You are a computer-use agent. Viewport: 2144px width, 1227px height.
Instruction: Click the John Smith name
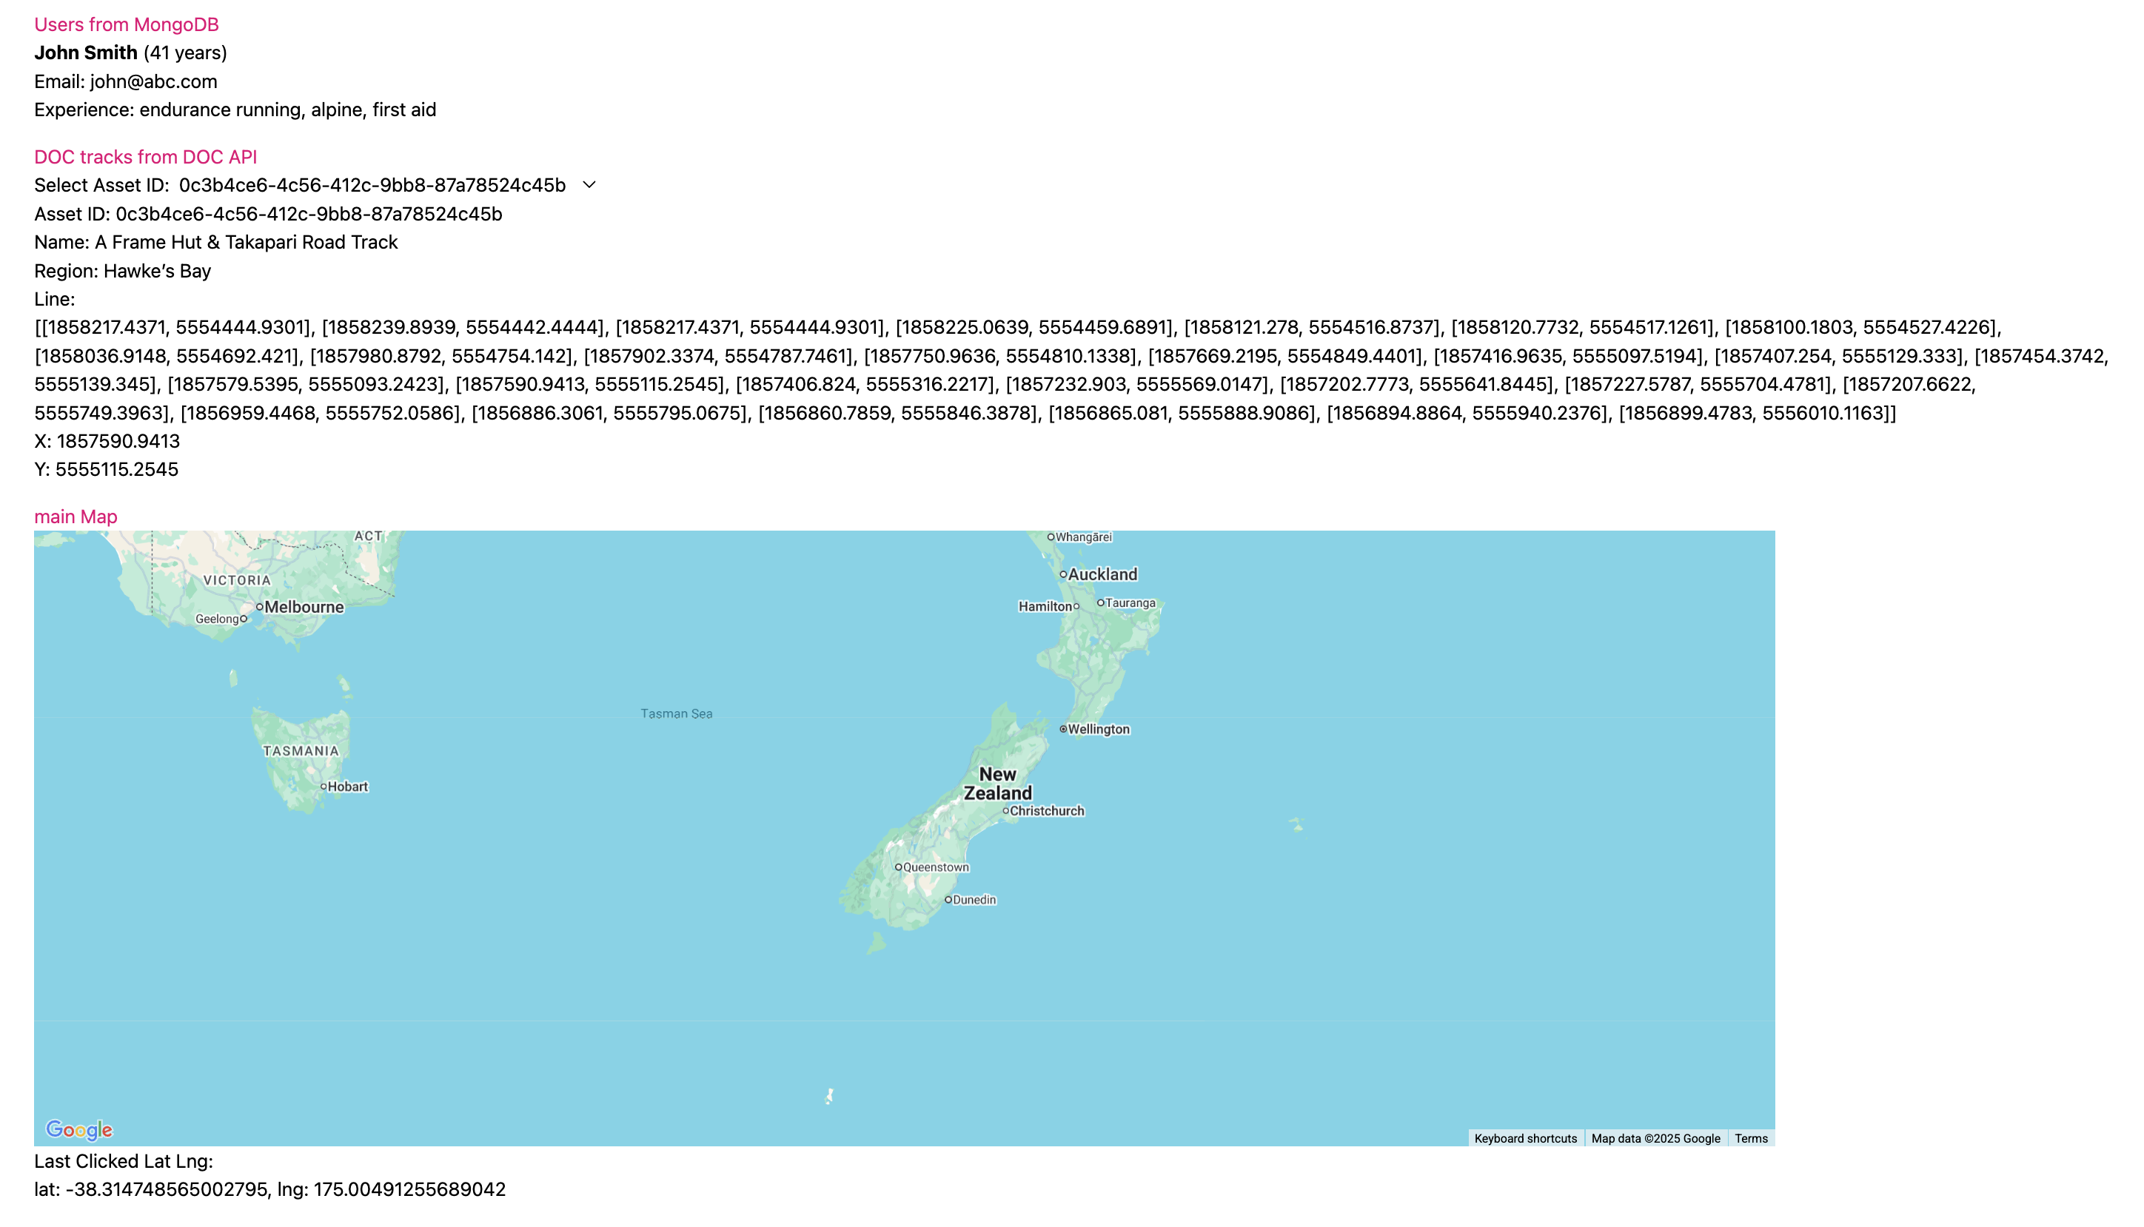85,53
